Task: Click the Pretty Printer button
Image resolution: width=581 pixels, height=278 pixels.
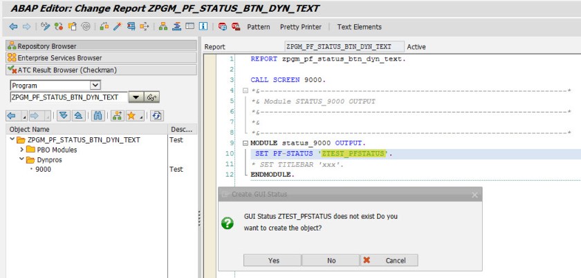Action: click(x=301, y=27)
